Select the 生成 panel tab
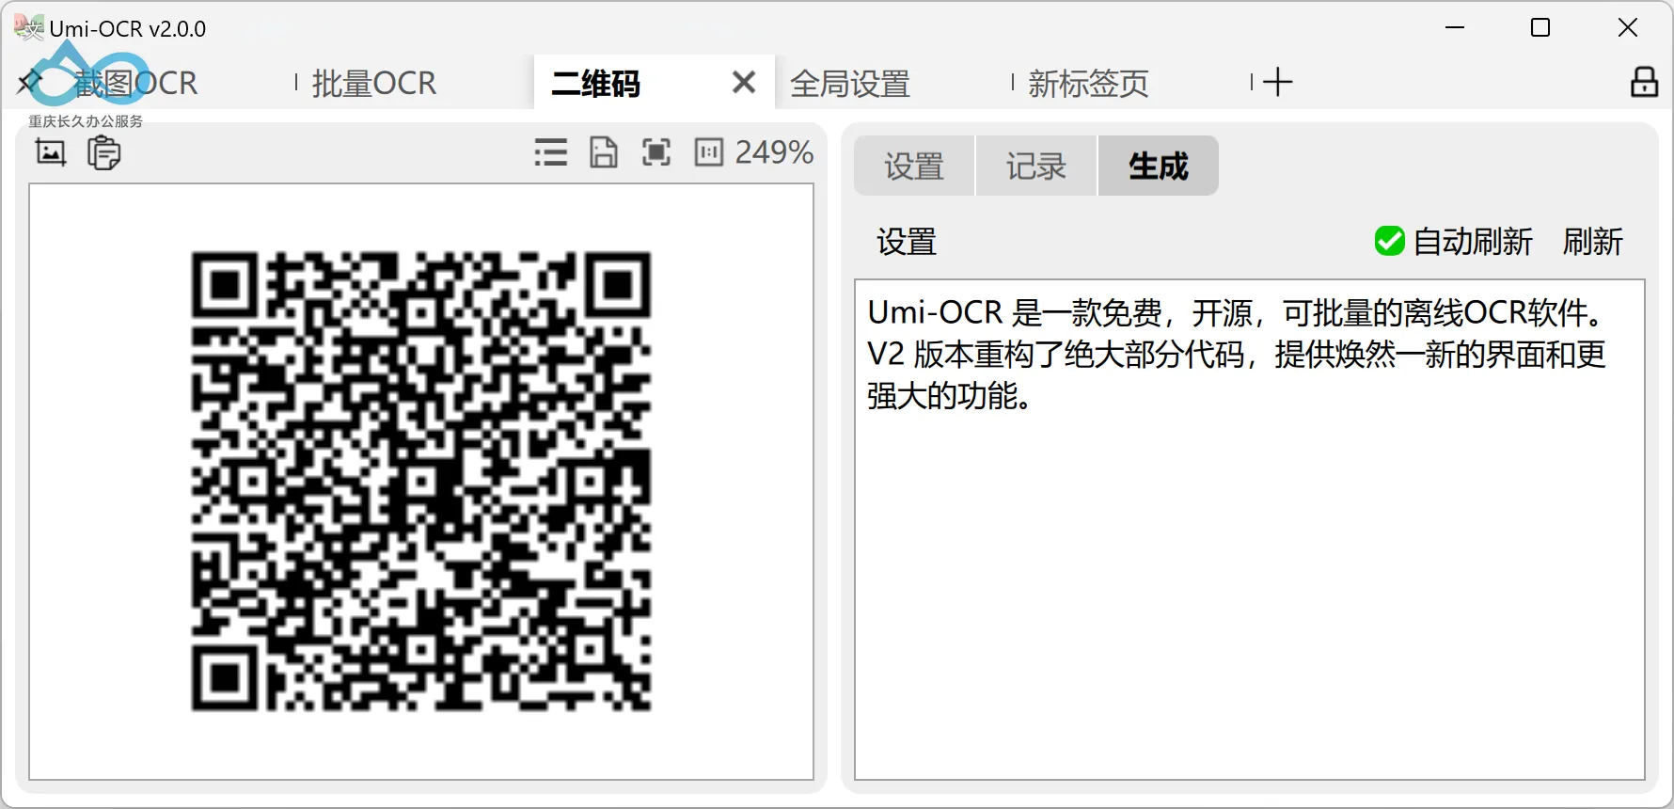This screenshot has width=1674, height=809. point(1159,166)
